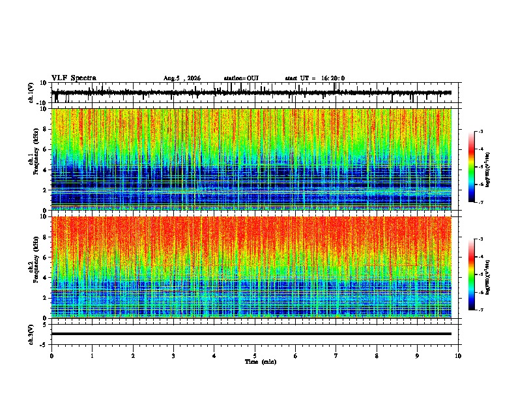Click the ch.1 'Frequency (kHz)' axis label
The width and height of the screenshot is (516, 399).
coord(36,151)
